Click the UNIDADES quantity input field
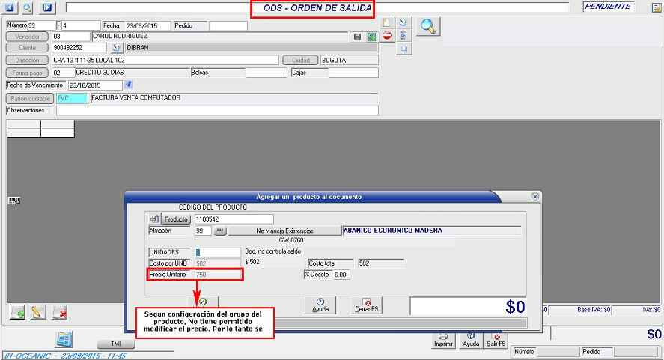This screenshot has width=664, height=360. point(217,253)
